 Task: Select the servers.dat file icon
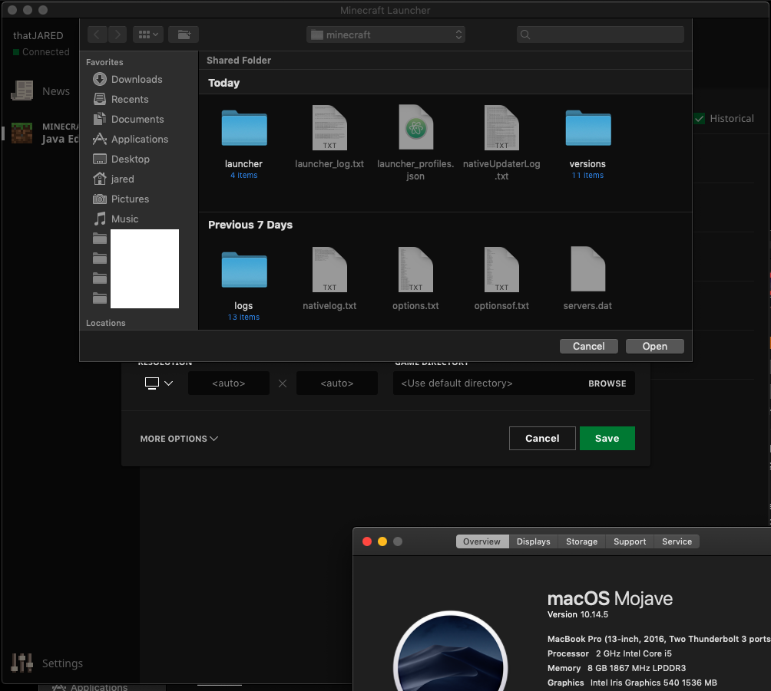[x=587, y=270]
